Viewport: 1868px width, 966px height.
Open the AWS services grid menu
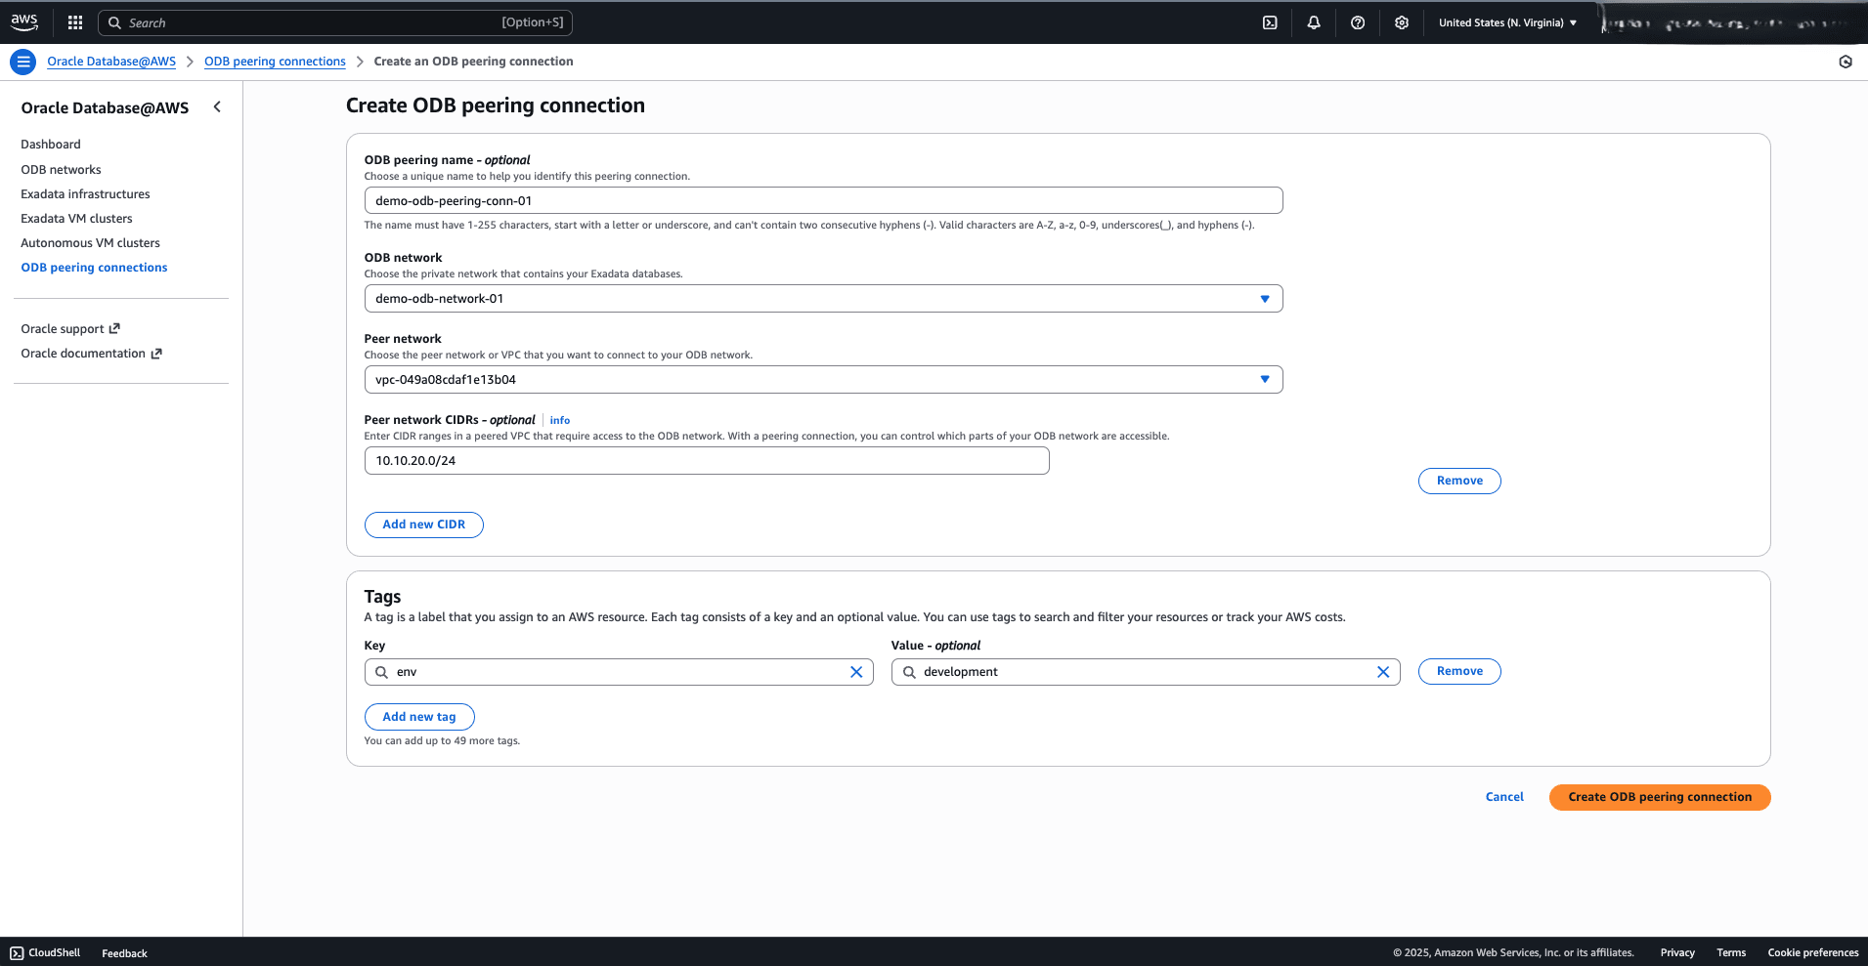(x=75, y=21)
